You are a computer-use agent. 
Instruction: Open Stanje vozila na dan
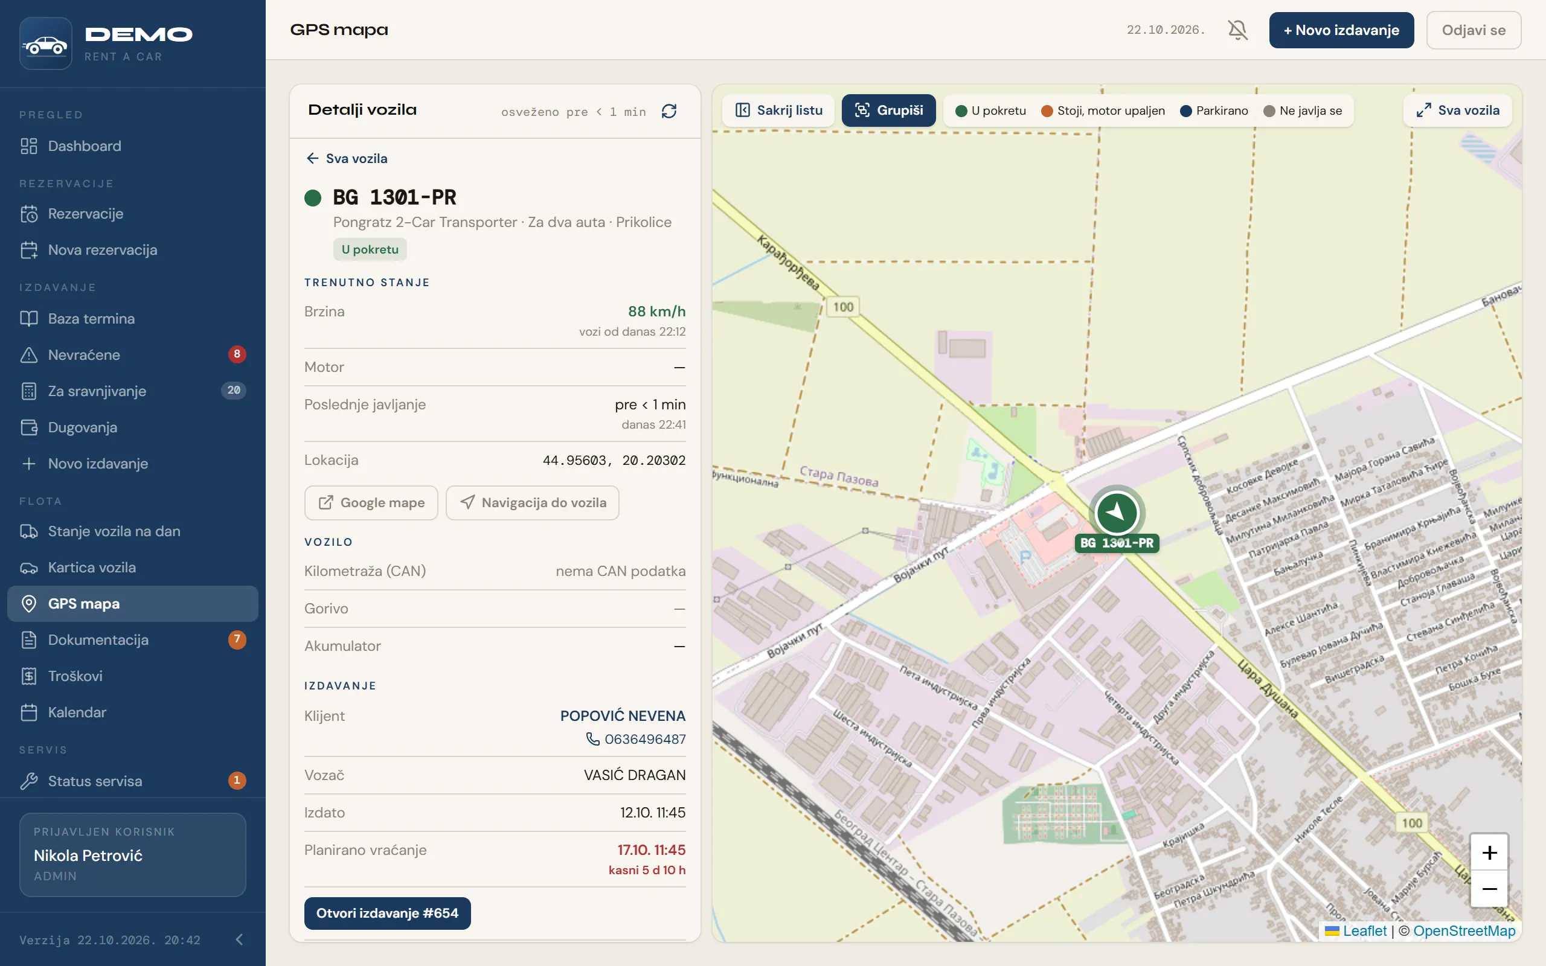(x=133, y=531)
